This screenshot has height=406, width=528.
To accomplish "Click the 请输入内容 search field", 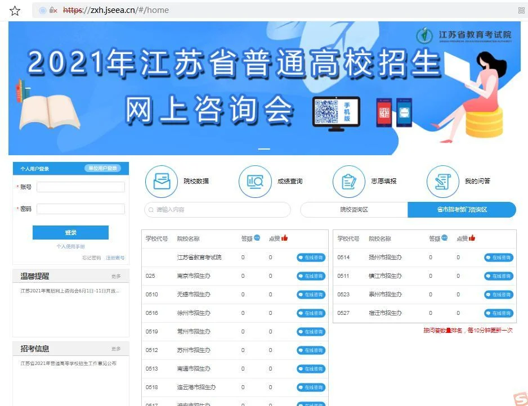I will [217, 210].
